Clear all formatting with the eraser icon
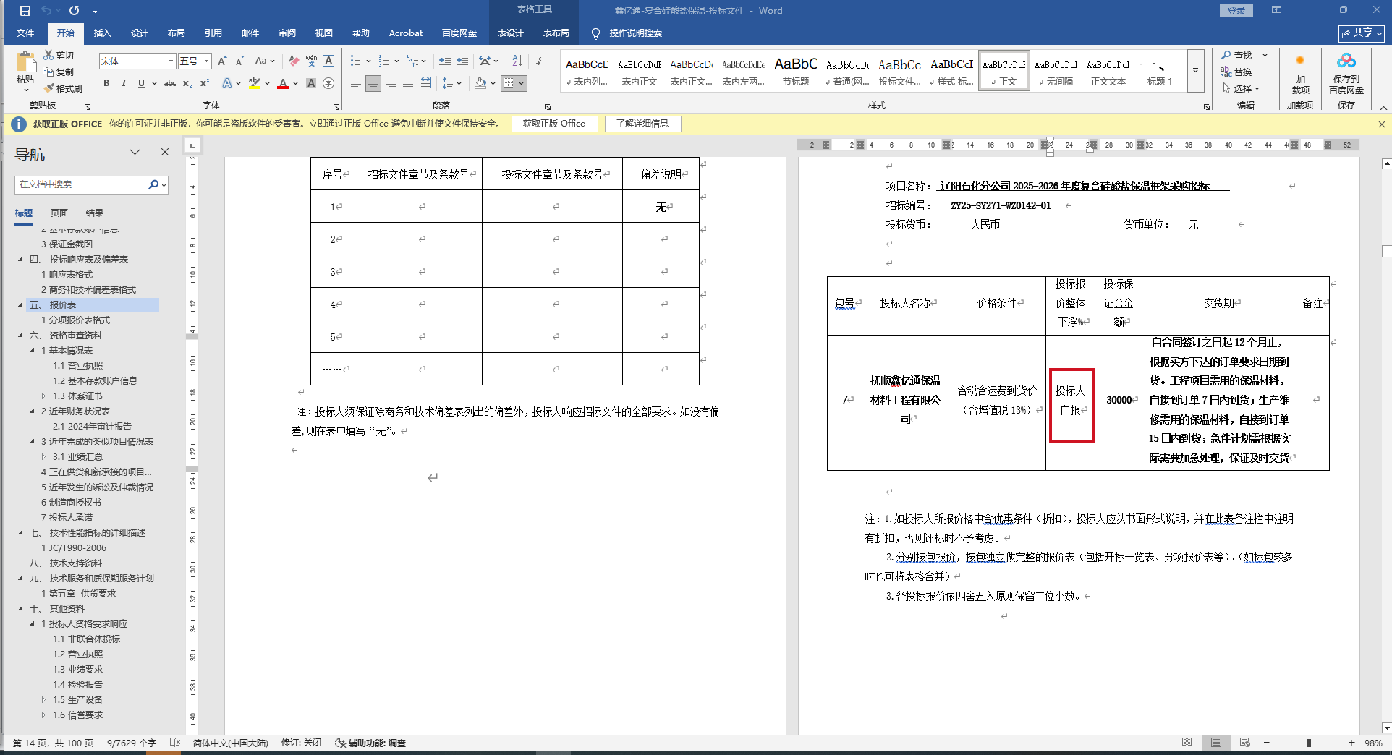Screen dimensions: 1392x755 294,61
